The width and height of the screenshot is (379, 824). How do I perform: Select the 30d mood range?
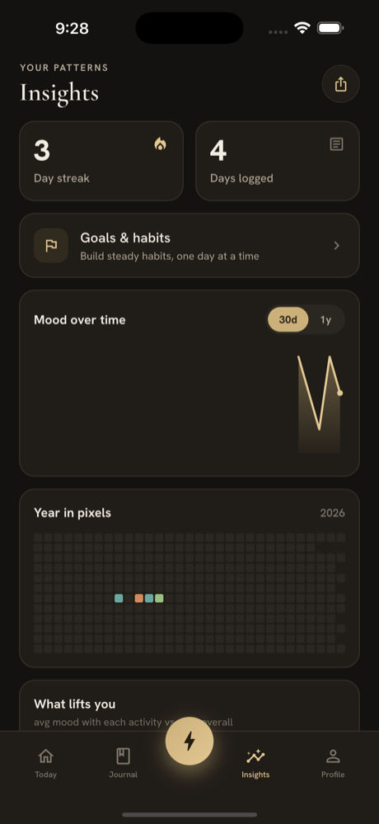pos(288,319)
